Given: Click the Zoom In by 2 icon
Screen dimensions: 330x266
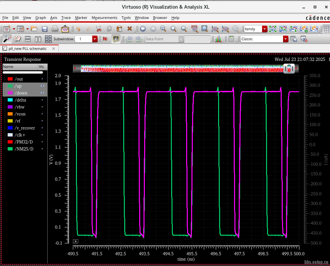Looking at the screenshot, I should (x=173, y=29).
